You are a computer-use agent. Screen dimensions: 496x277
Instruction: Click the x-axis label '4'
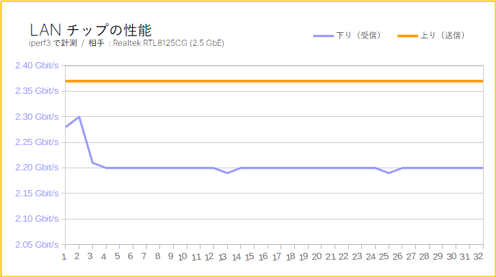point(104,256)
